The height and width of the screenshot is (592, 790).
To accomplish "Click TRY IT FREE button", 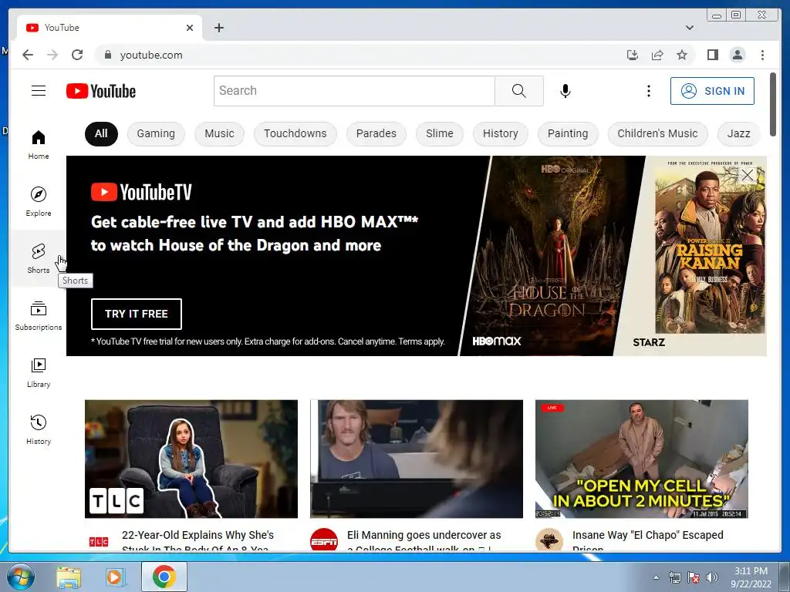I will pos(137,314).
